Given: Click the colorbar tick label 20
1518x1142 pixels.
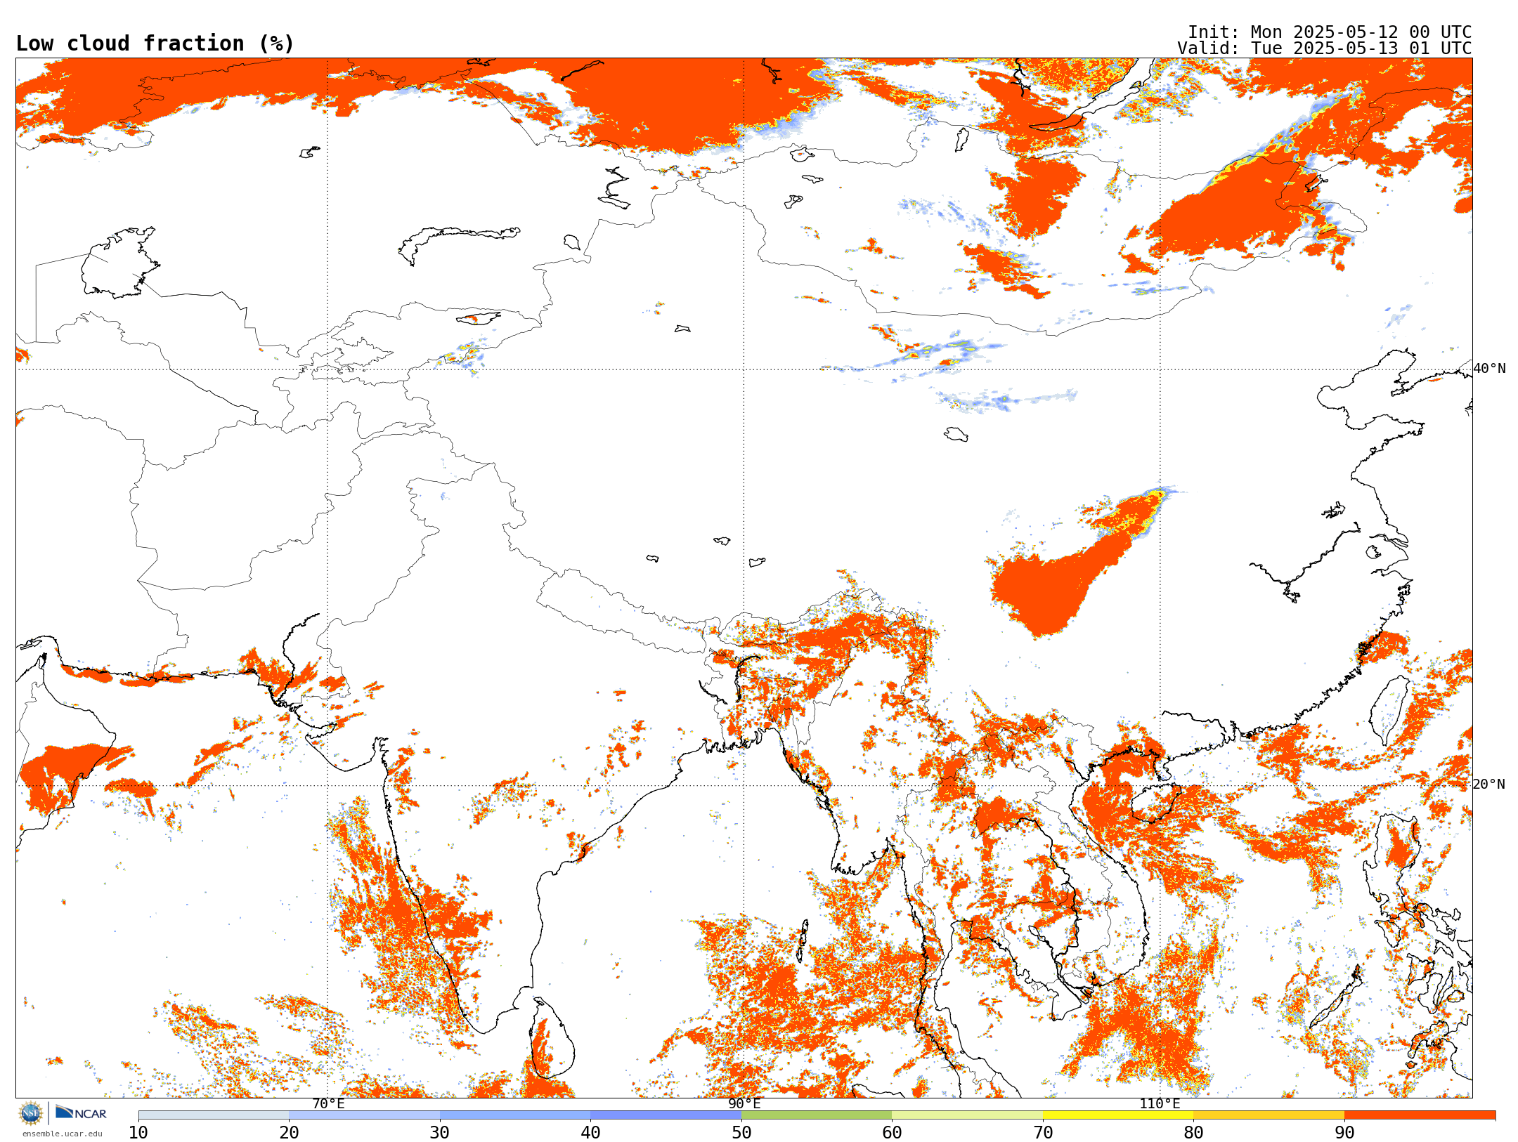Looking at the screenshot, I should click(x=289, y=1133).
